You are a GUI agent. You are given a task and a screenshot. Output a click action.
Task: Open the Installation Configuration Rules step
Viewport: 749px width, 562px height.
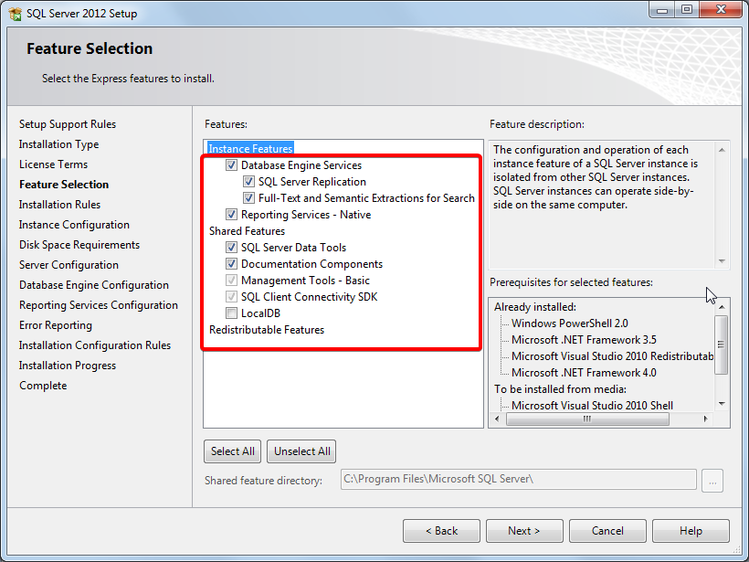point(95,345)
